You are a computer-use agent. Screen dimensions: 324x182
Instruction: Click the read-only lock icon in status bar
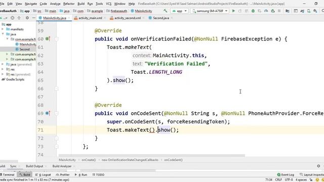(x=311, y=180)
